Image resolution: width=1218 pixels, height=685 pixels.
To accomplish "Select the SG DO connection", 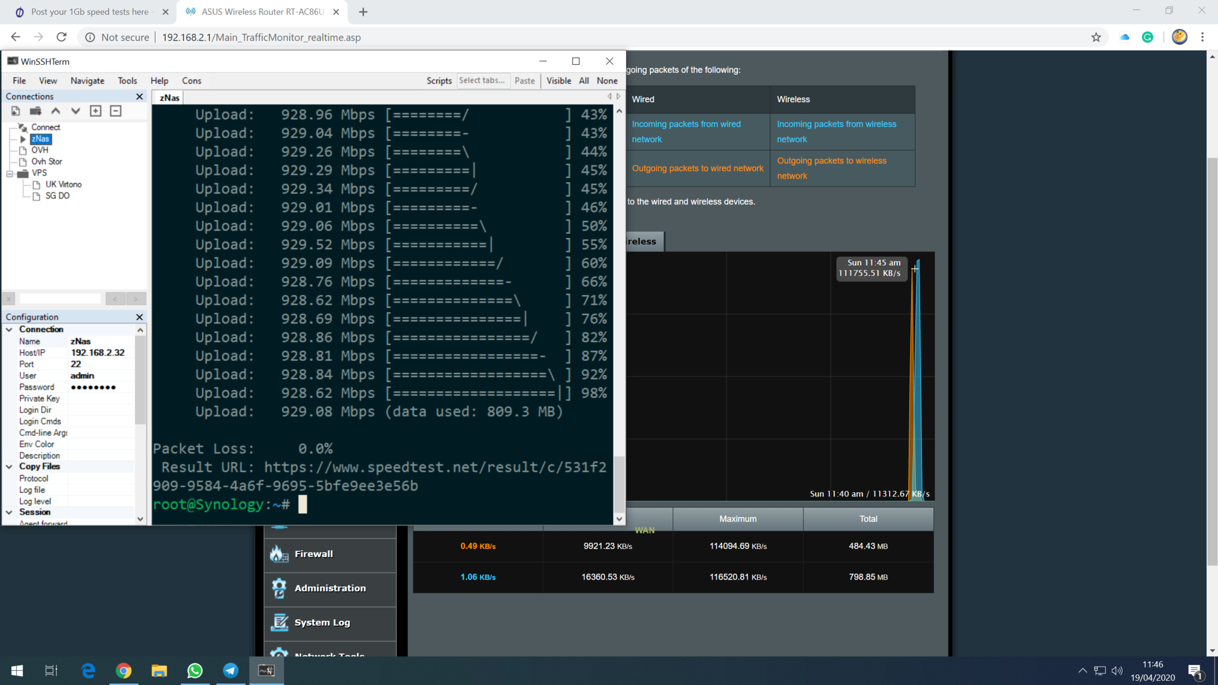I will (x=57, y=196).
